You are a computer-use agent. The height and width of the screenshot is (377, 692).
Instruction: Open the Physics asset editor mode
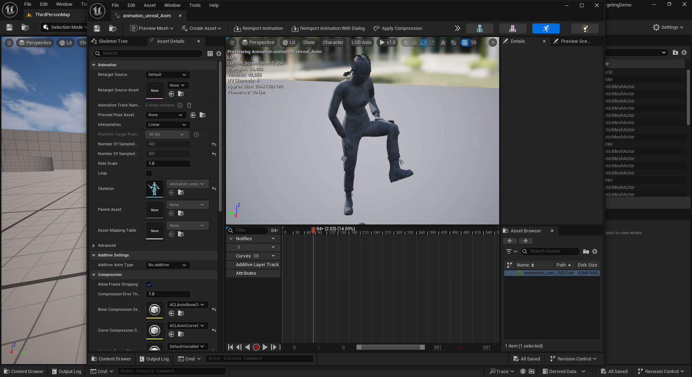585,28
